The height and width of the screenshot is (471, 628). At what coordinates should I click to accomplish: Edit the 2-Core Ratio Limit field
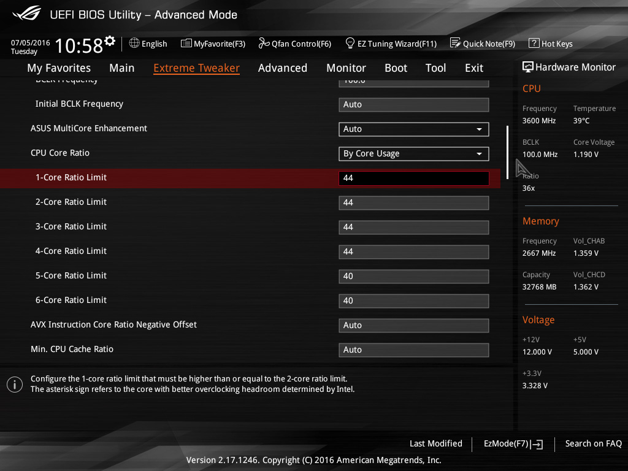pos(414,202)
